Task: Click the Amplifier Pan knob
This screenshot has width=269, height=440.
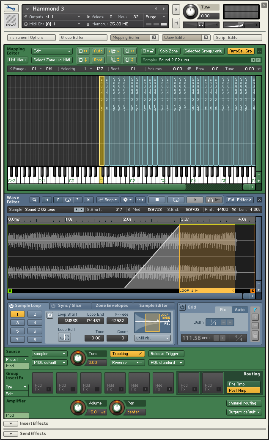Action: coord(117,408)
